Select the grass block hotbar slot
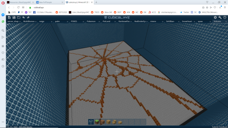 tap(97, 122)
